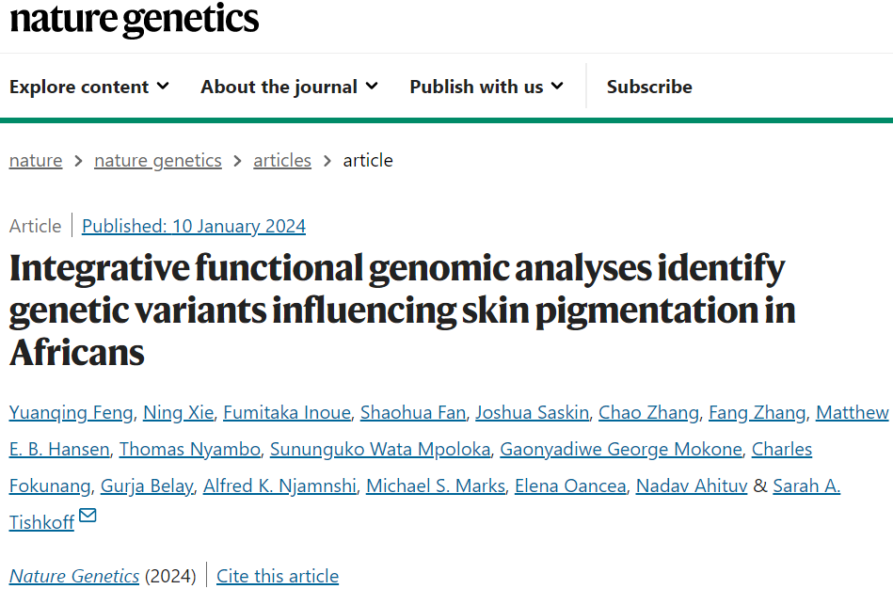The height and width of the screenshot is (589, 893).
Task: Click author Michael S. Marks
Action: pos(437,486)
